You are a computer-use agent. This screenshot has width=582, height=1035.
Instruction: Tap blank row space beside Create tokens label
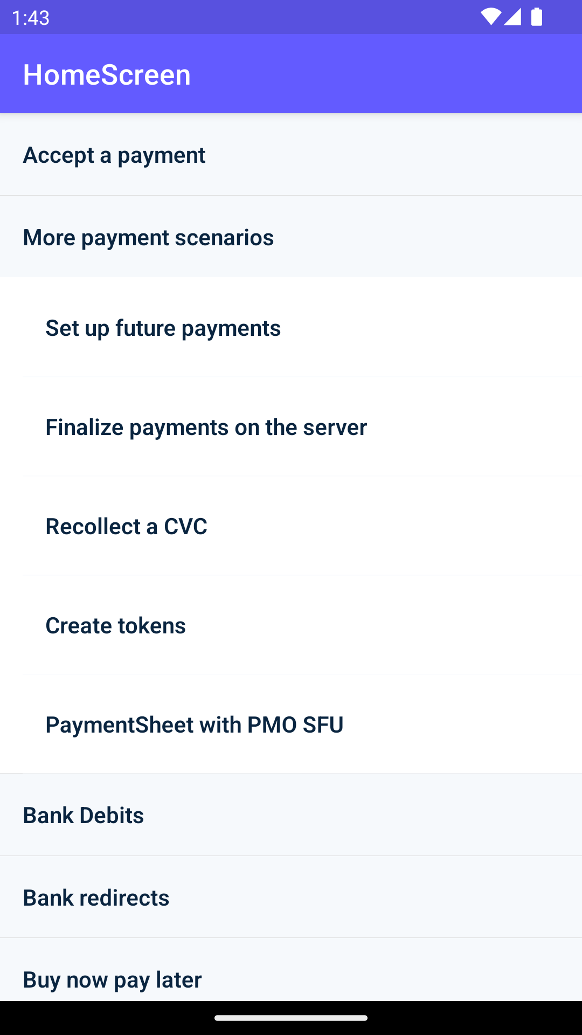404,626
